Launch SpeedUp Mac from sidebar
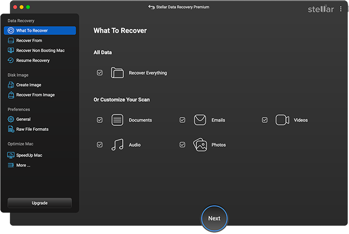 coord(29,155)
